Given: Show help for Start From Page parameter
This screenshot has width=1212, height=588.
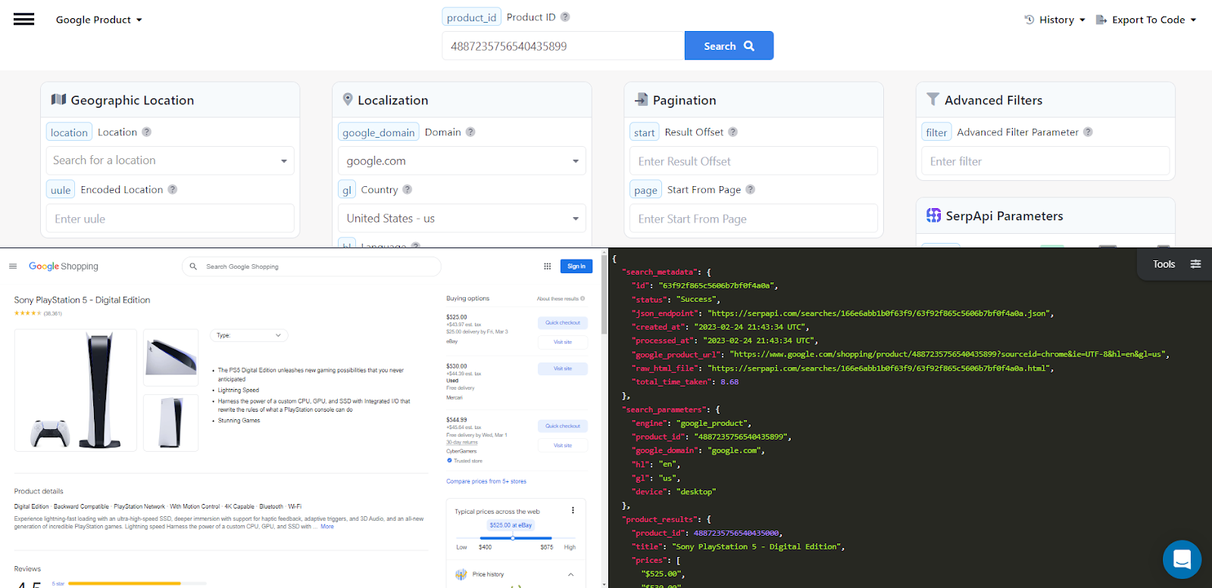Looking at the screenshot, I should (750, 189).
